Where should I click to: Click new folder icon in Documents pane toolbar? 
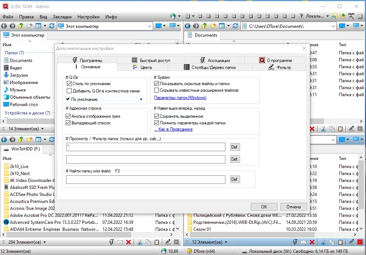pyautogui.click(x=213, y=26)
